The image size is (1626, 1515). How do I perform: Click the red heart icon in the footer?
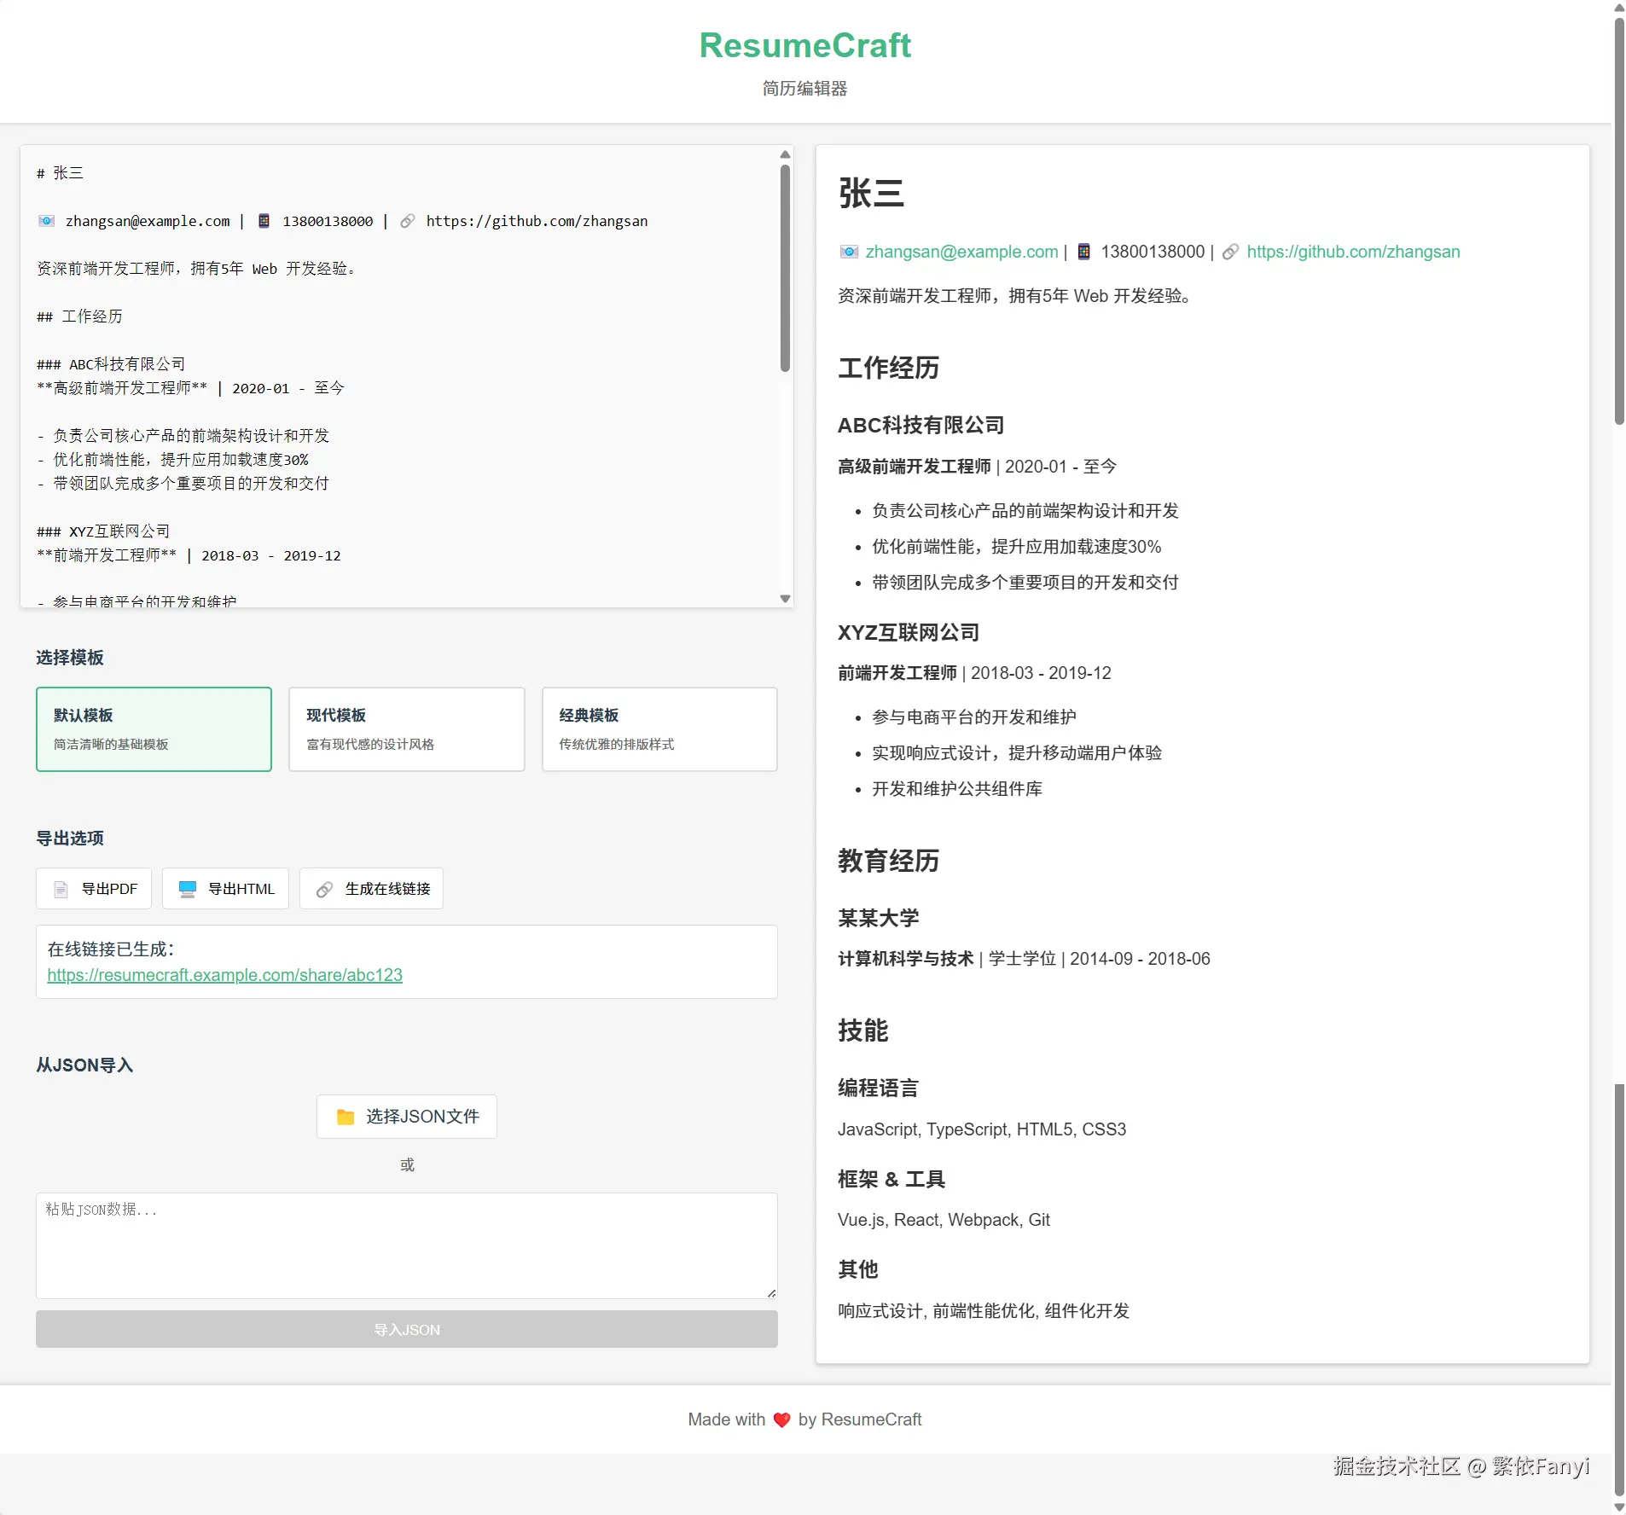tap(781, 1420)
